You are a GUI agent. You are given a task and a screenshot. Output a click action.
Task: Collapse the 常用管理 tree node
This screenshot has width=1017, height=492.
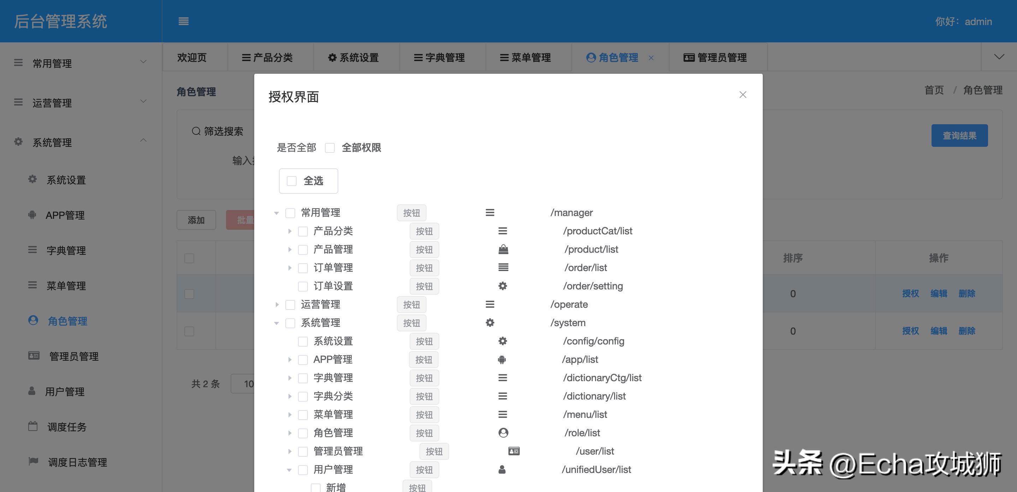coord(276,212)
